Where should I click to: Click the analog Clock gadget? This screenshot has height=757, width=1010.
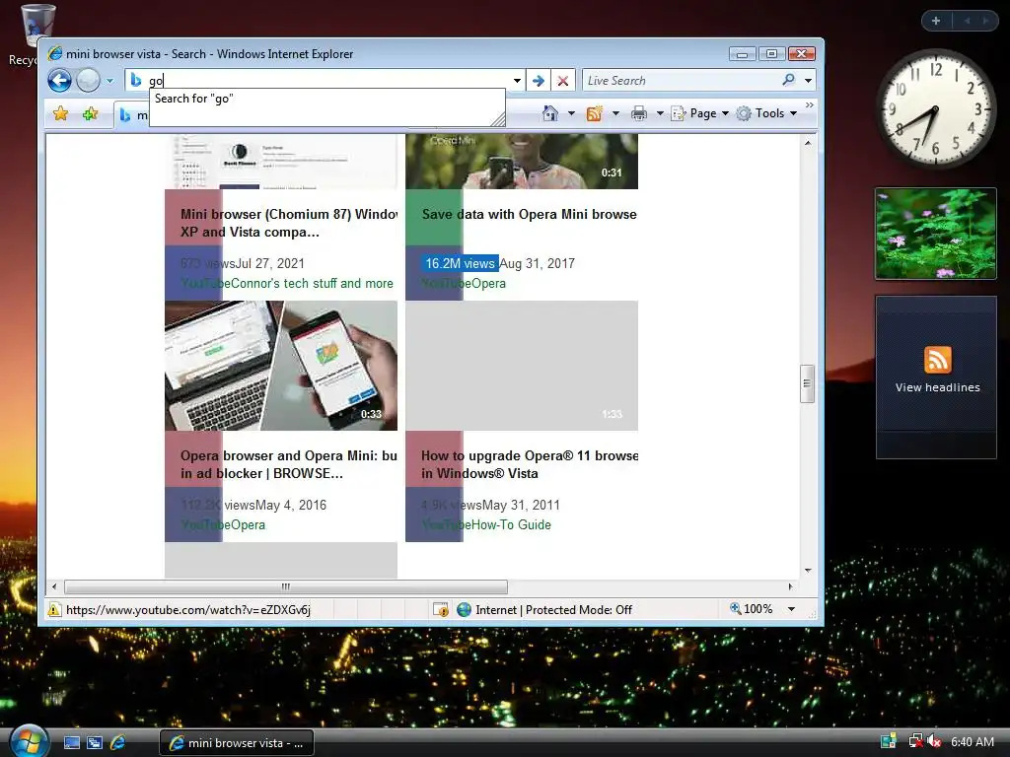pyautogui.click(x=936, y=108)
